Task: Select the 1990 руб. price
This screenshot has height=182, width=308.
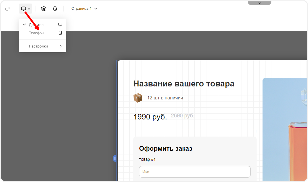Action: point(150,117)
